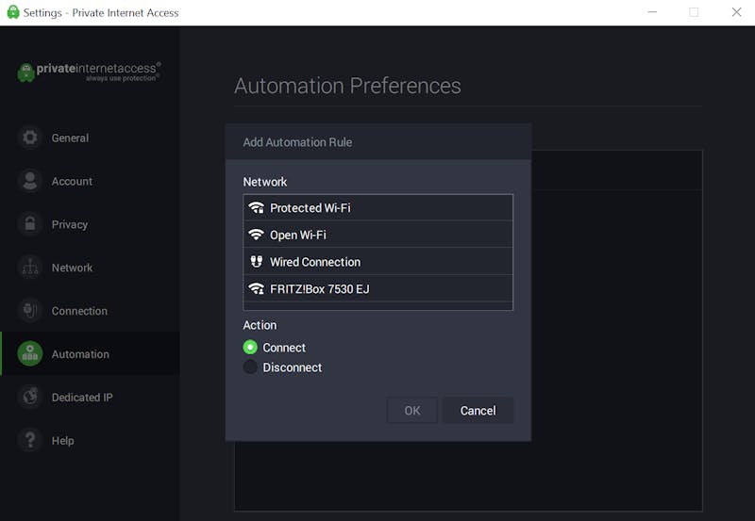Pick Wired Connection from network list
Screen dimensions: 755x521
tap(378, 262)
